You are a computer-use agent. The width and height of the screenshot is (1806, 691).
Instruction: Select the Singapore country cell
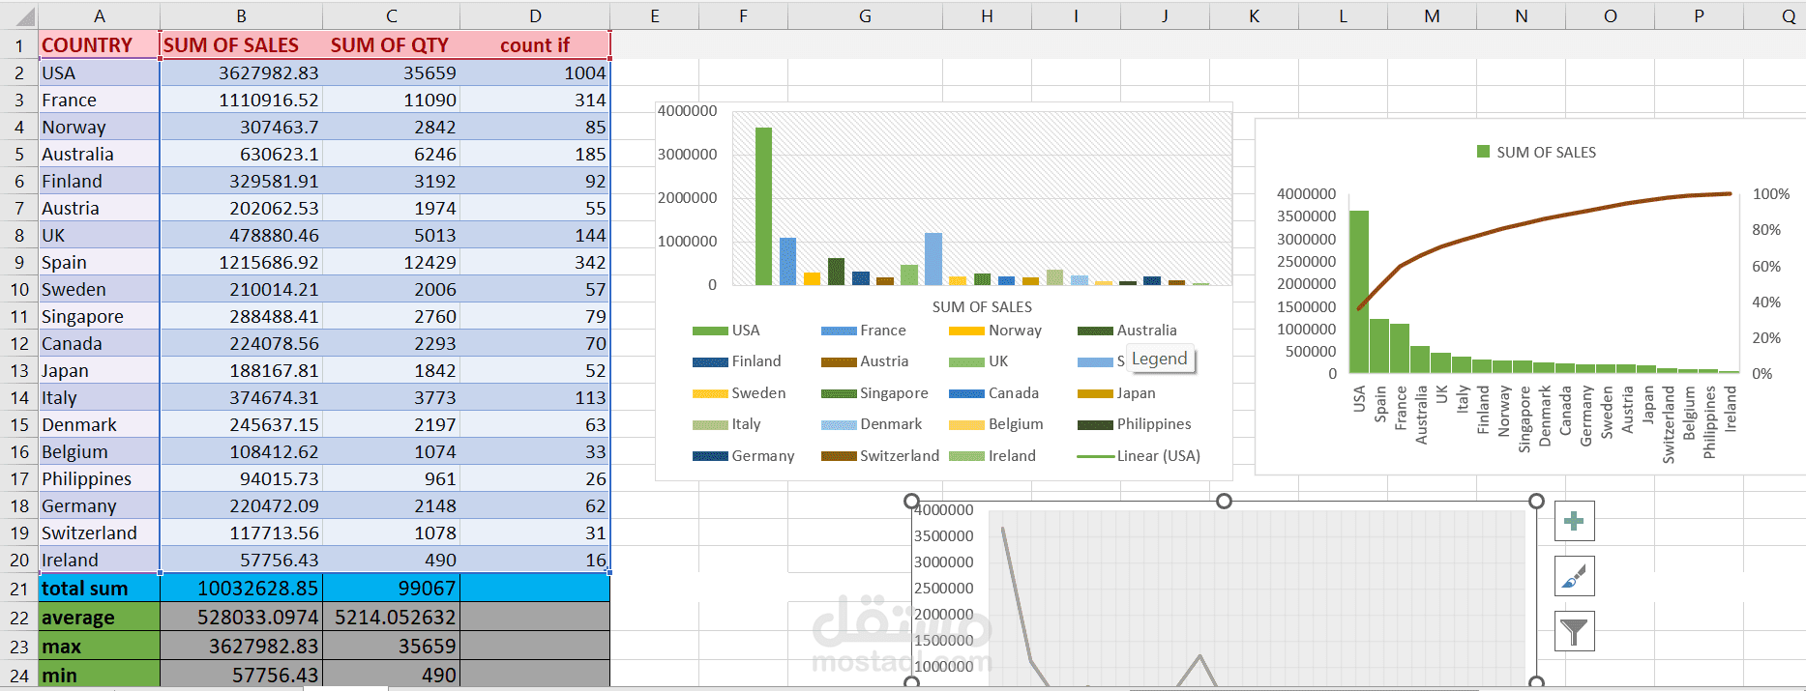(x=99, y=316)
